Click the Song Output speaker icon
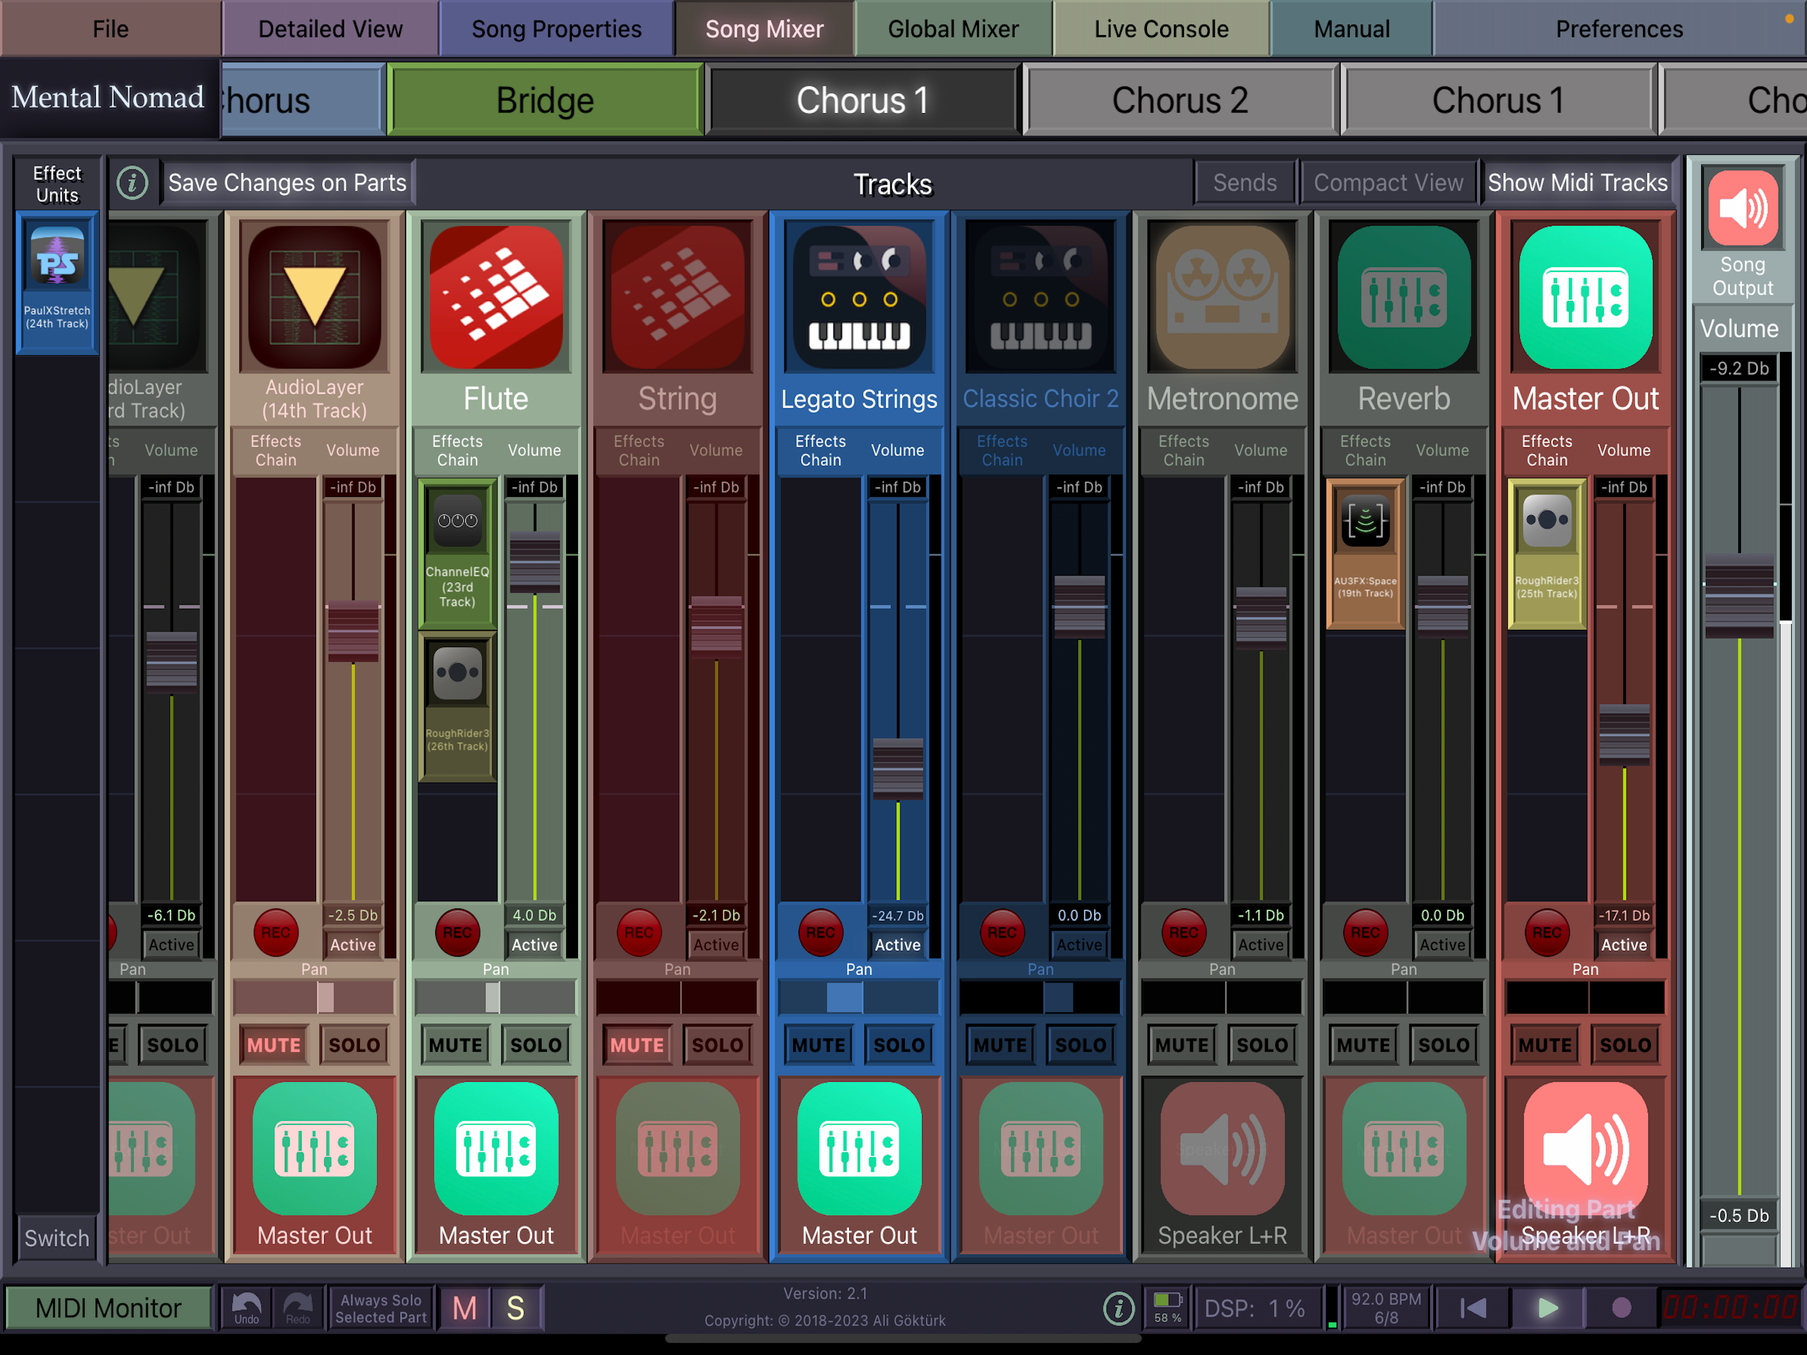This screenshot has width=1807, height=1355. tap(1742, 208)
